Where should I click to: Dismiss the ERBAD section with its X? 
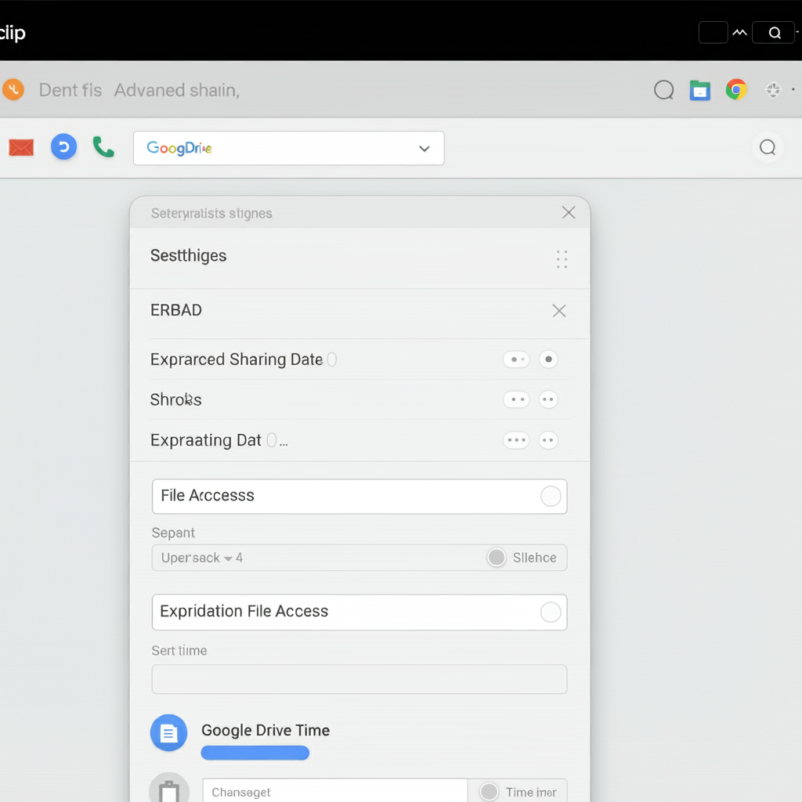coord(559,310)
